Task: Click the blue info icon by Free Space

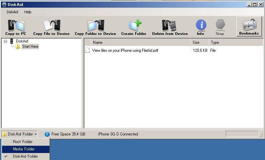Action: [47, 134]
